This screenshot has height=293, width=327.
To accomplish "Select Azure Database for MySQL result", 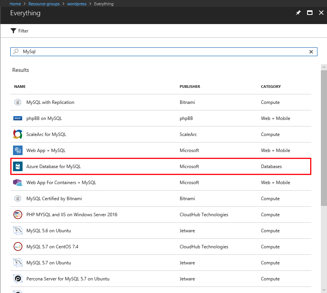I will coord(161,167).
